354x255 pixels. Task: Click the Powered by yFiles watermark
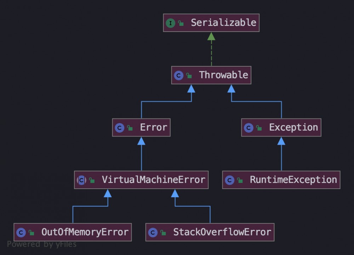click(42, 244)
